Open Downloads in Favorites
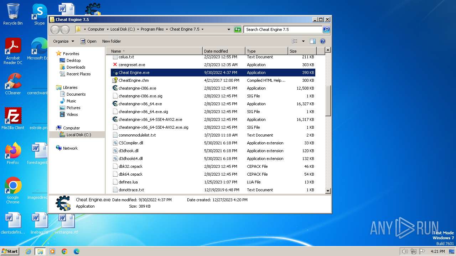Image resolution: width=456 pixels, height=256 pixels. click(76, 67)
